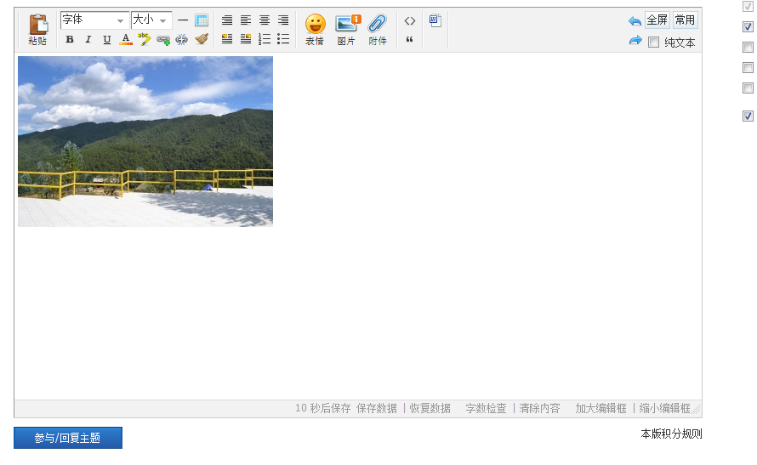
Task: Open the 大小 font size dropdown
Action: (x=151, y=20)
